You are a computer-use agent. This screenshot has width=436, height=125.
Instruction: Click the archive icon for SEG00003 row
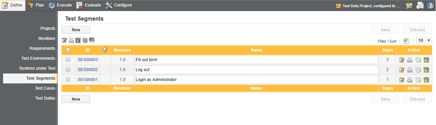[x=426, y=60]
